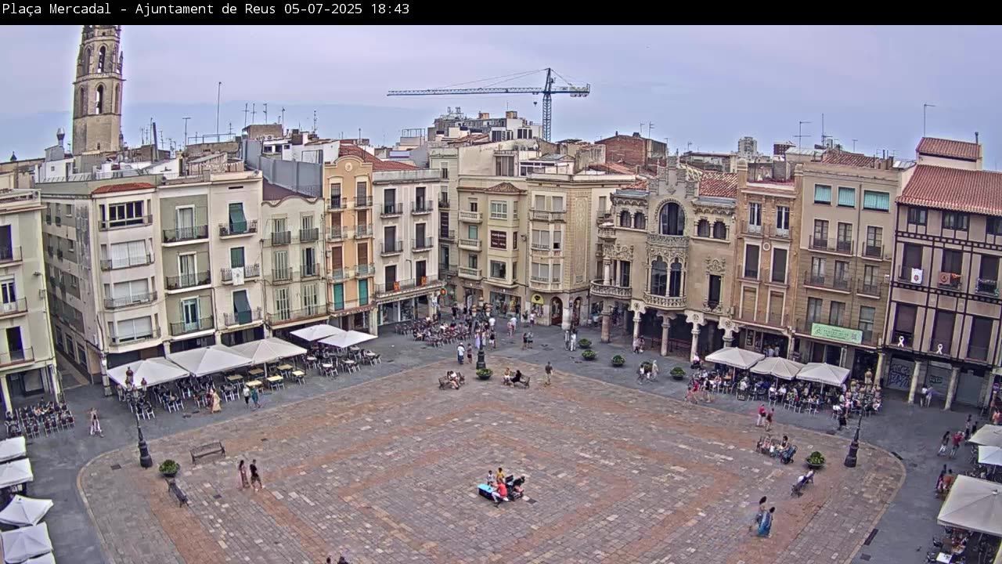Screen dimensions: 1002x564
Task: Click the 'Plaça Mercadal - Ajuntament de Reus' caption text
Action: (x=141, y=9)
